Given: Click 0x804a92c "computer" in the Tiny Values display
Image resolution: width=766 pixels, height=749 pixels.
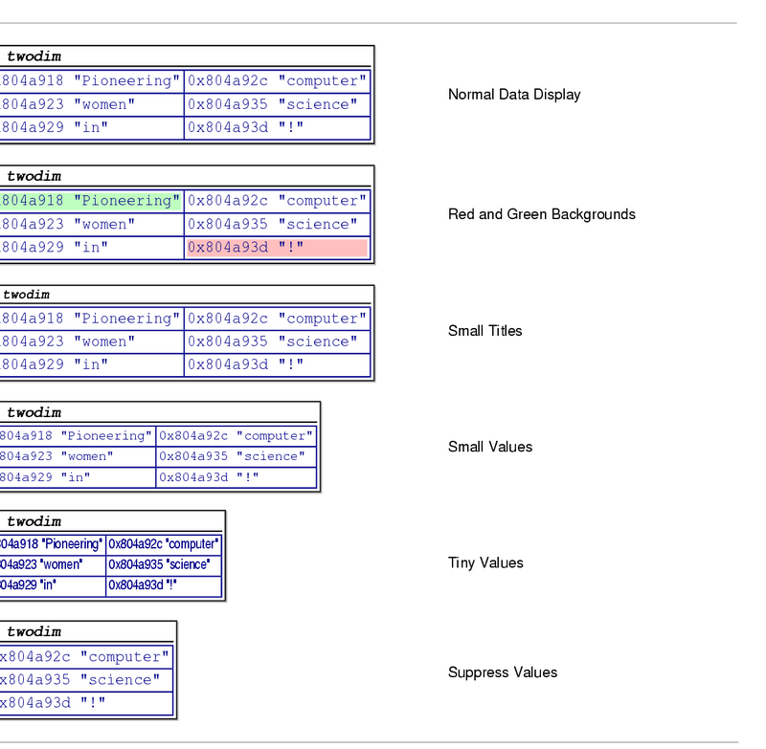Looking at the screenshot, I should coord(164,544).
